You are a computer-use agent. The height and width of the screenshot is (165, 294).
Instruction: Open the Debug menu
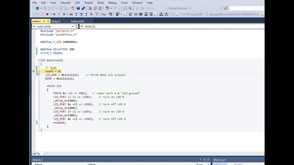pyautogui.click(x=112, y=3)
